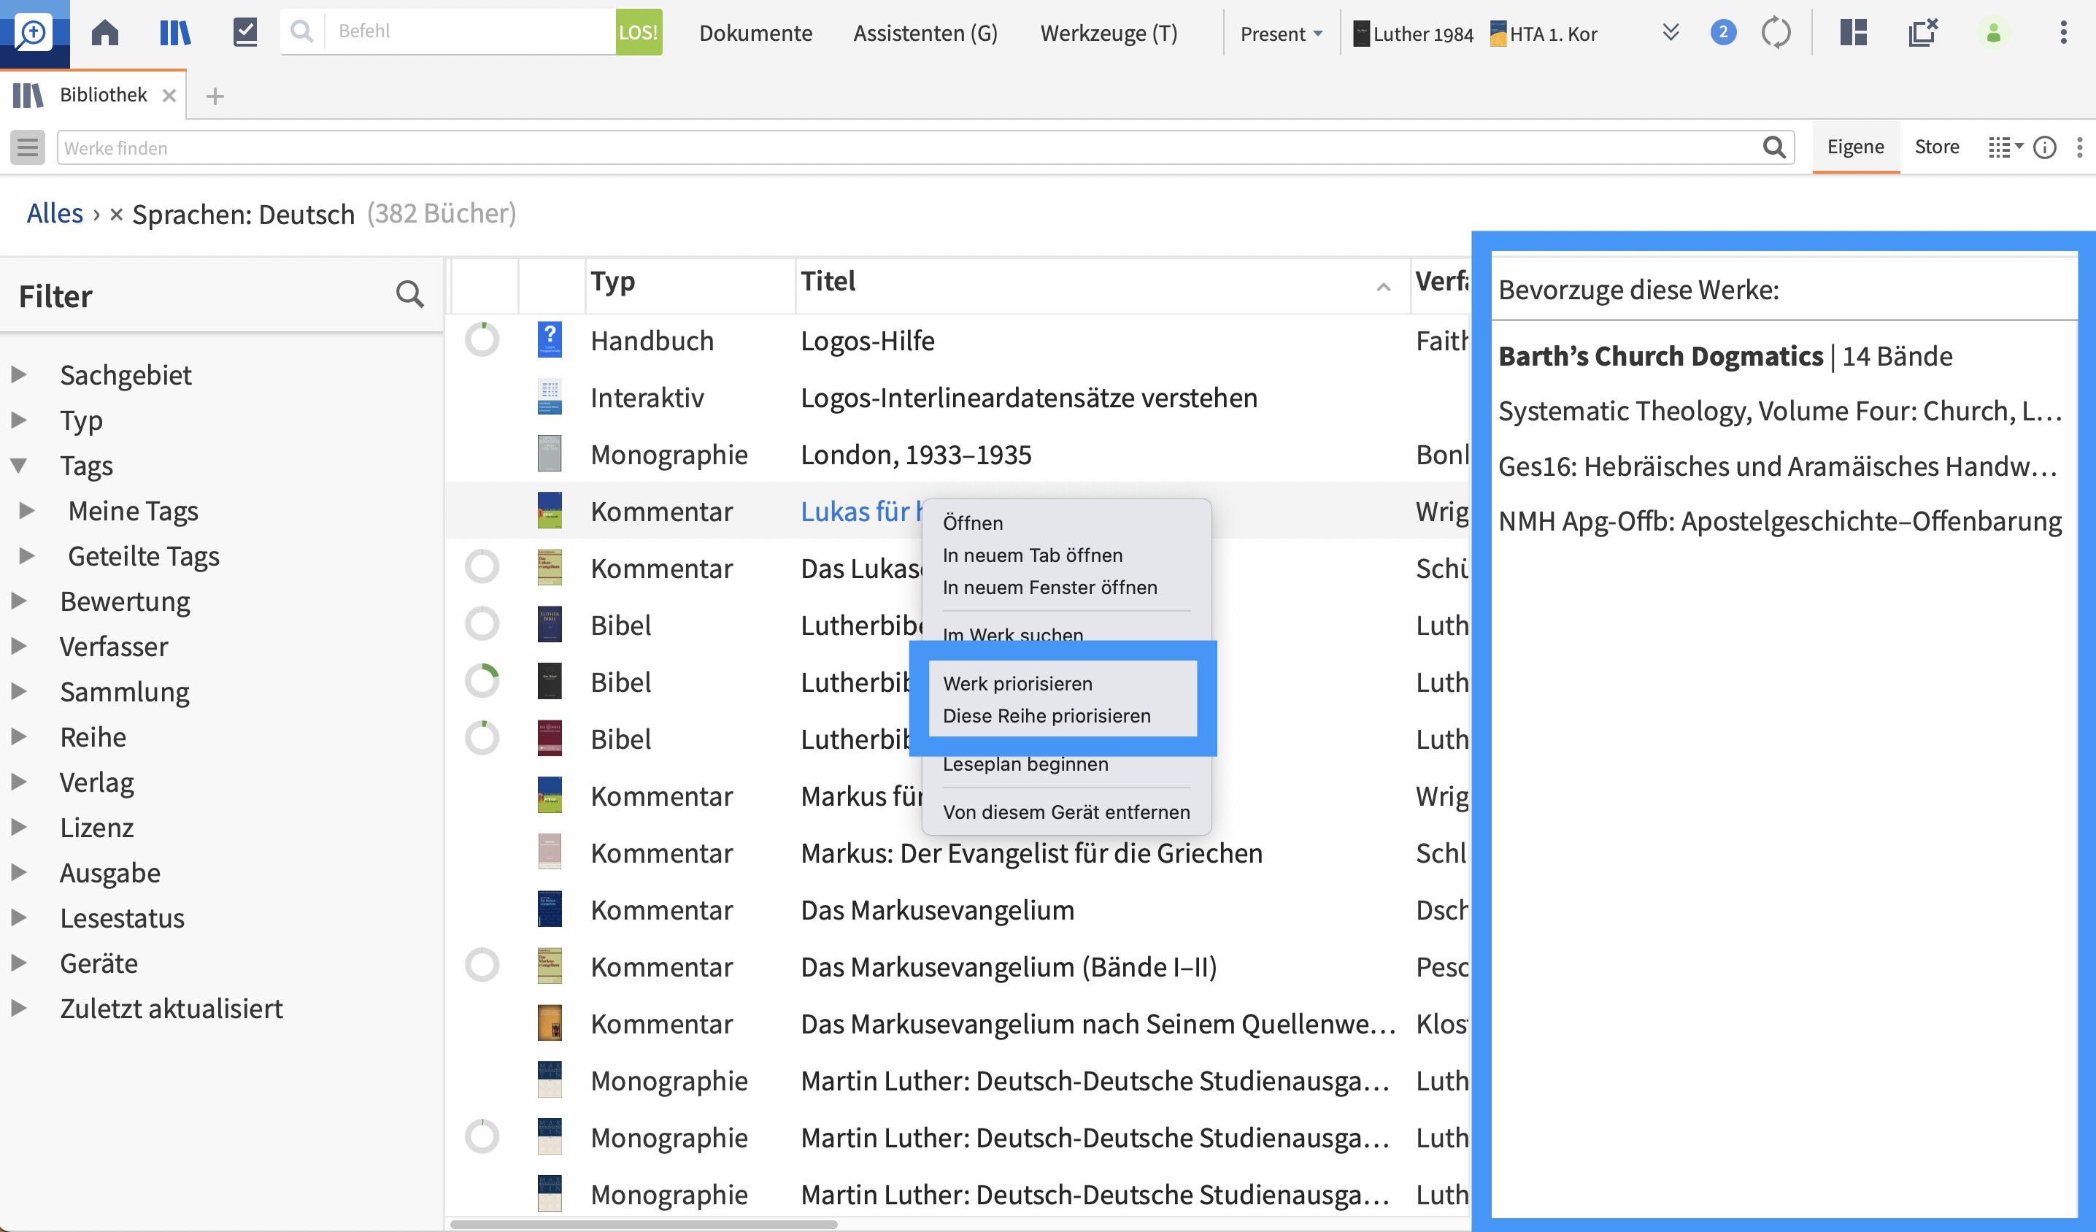Click the sync refresh icon
Screen dimensions: 2096x1232
pyautogui.click(x=1776, y=34)
